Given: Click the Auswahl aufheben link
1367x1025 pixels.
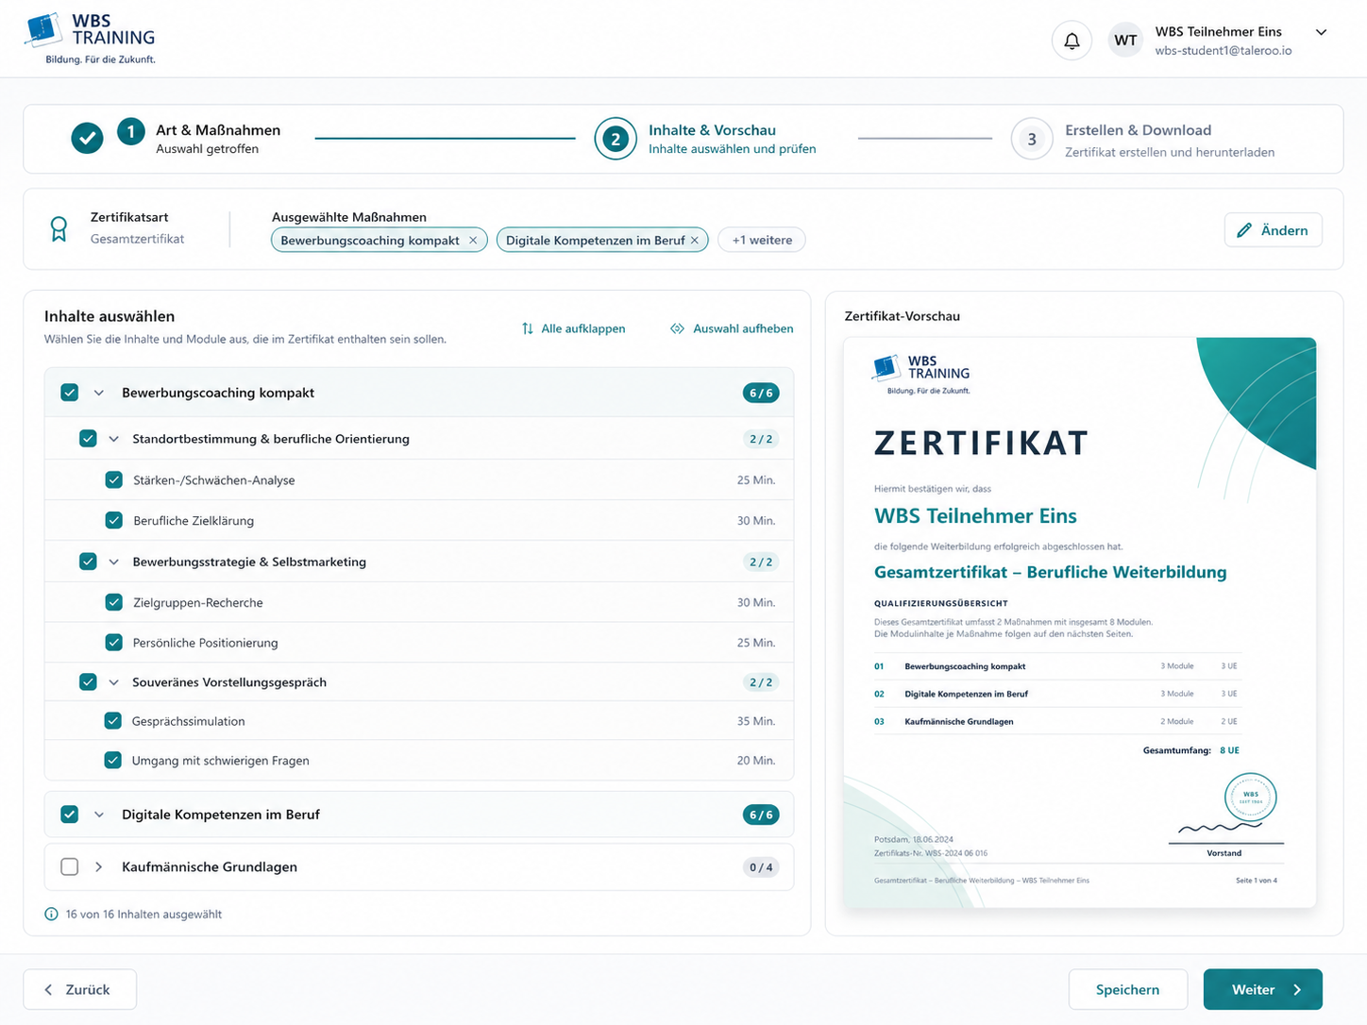Looking at the screenshot, I should [x=743, y=328].
